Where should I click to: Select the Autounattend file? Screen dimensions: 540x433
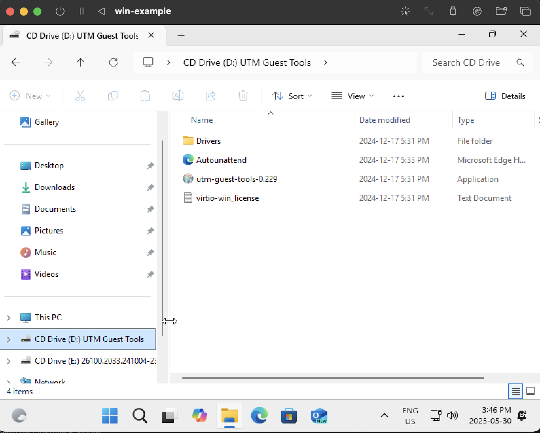[221, 160]
